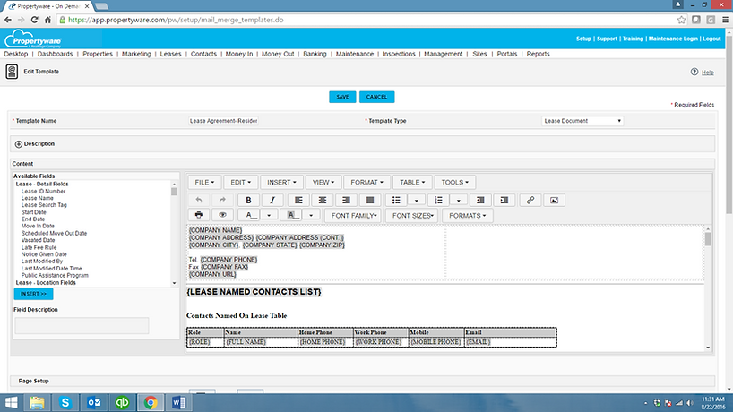
Task: Go to the Leases navigation tab
Action: pos(170,54)
